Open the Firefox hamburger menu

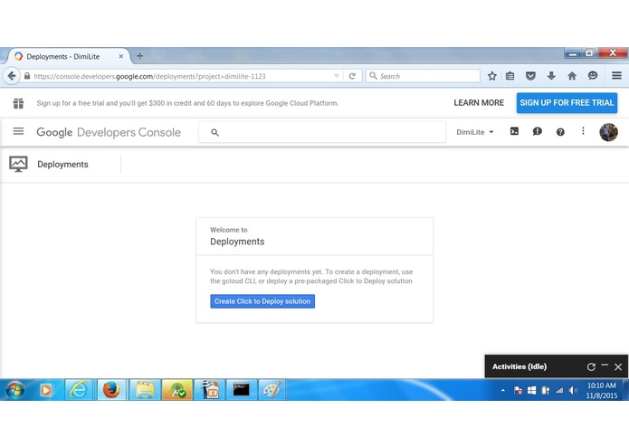point(616,75)
